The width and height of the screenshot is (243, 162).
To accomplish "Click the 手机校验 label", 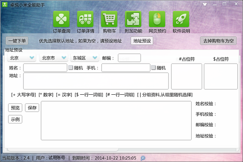I will coord(206,114).
